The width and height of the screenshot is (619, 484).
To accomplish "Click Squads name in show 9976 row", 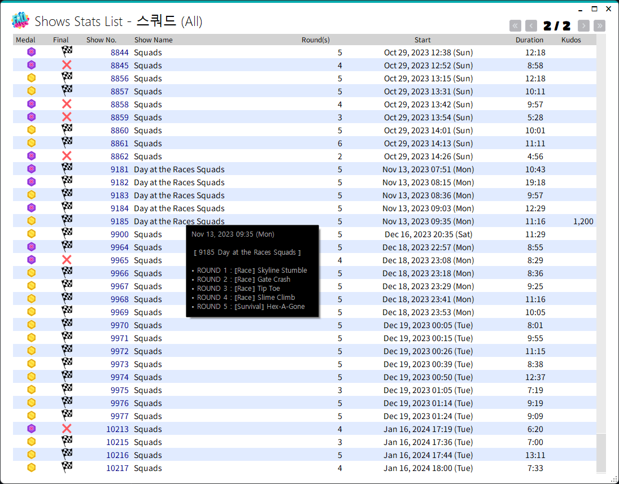I will click(148, 403).
